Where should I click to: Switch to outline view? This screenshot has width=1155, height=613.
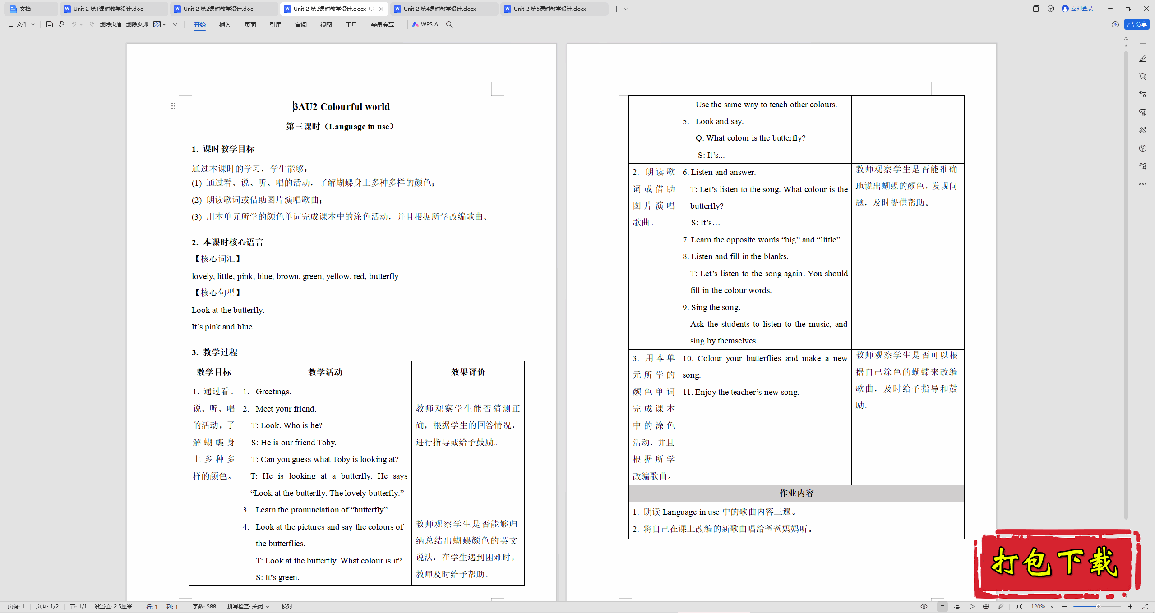pos(957,607)
